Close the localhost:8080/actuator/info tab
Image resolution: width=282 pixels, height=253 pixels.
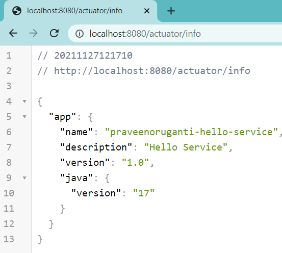(x=147, y=11)
